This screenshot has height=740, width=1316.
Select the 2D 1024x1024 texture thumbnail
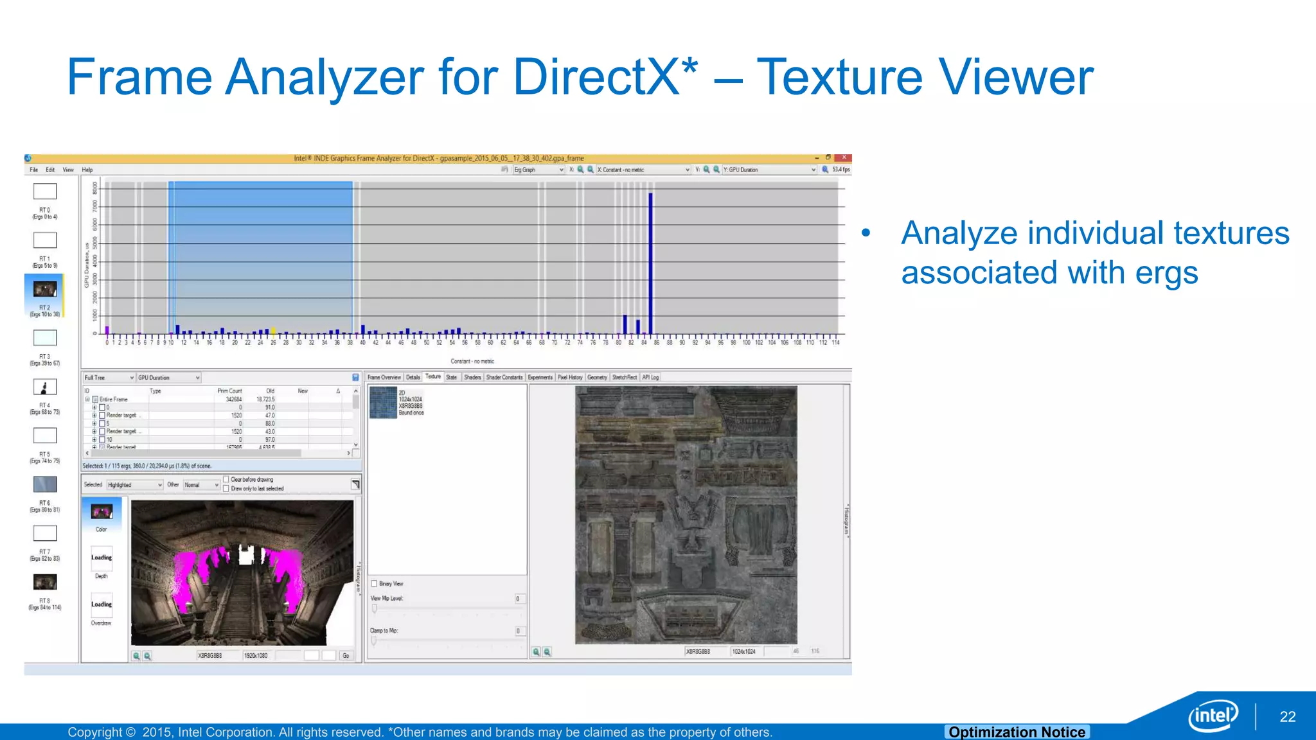coord(383,403)
